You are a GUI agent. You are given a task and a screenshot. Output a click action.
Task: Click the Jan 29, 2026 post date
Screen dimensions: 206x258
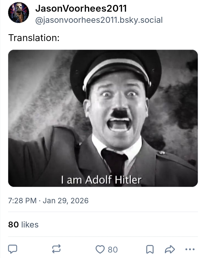click(66, 201)
